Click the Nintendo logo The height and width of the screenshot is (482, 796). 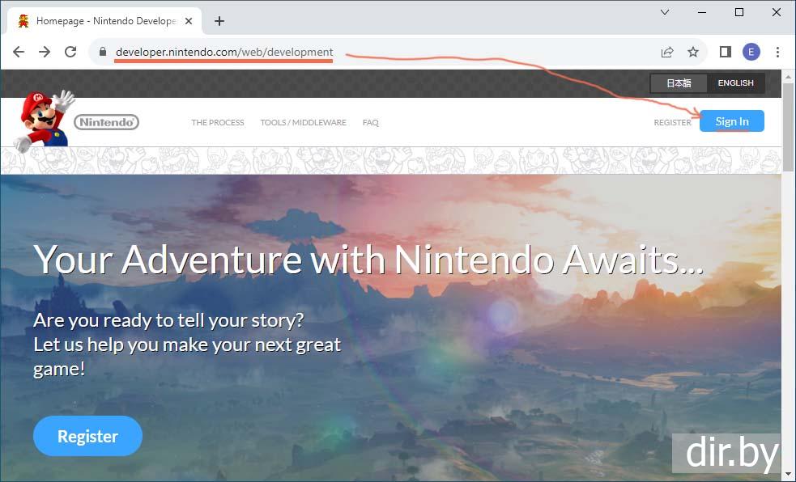107,122
